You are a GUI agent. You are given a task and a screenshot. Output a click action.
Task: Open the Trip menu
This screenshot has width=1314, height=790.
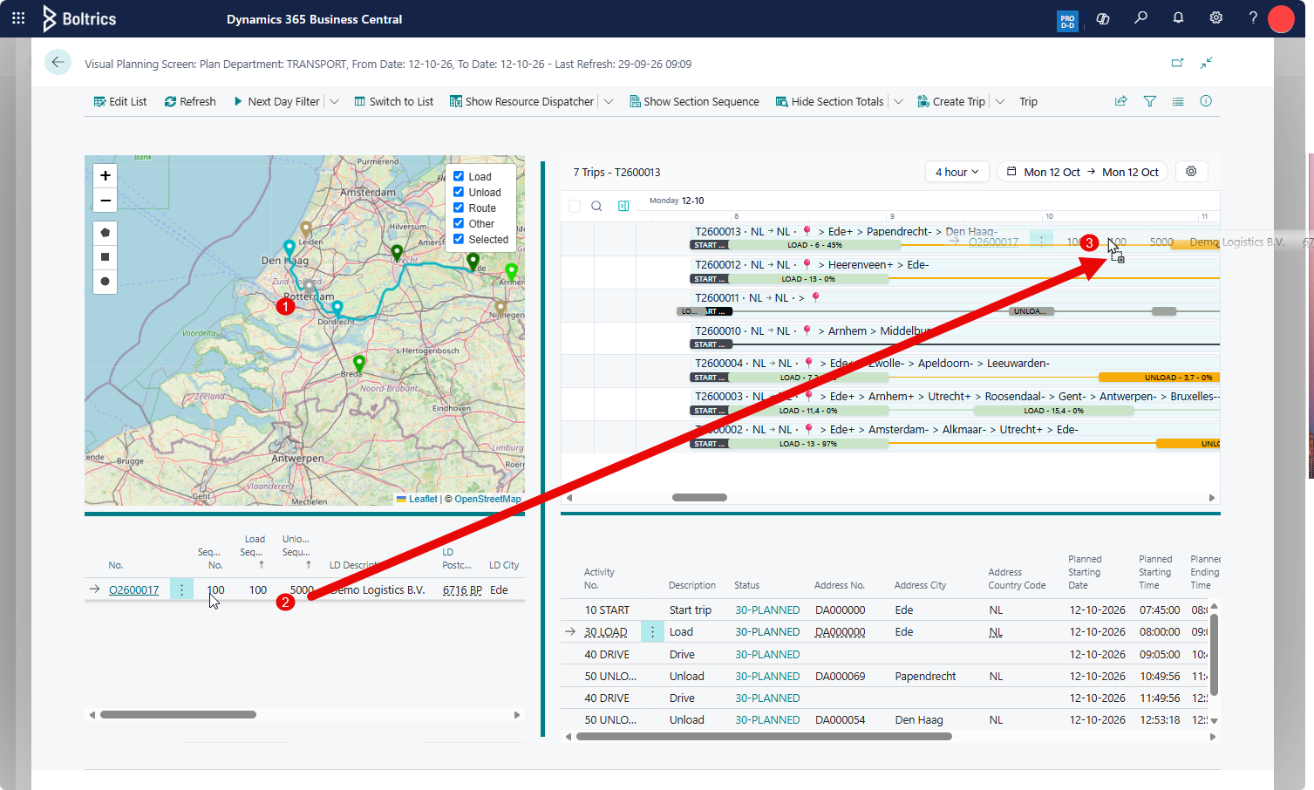[1029, 102]
